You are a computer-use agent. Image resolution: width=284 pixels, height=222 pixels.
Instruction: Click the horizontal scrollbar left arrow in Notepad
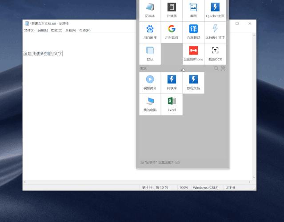coord(25,182)
